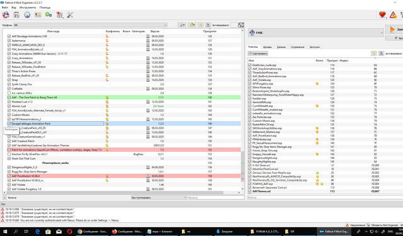
Task: Open settings wrench-and-screwdriver icon
Action: click(x=70, y=15)
